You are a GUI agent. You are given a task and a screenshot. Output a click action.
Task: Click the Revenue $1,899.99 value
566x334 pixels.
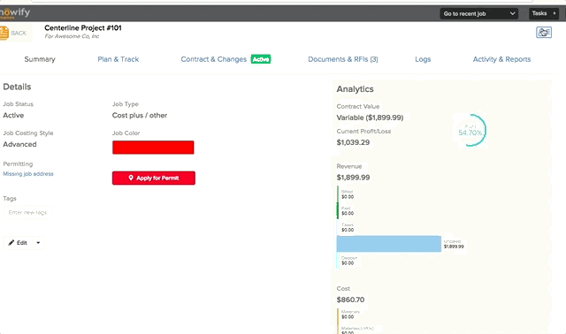pos(353,178)
